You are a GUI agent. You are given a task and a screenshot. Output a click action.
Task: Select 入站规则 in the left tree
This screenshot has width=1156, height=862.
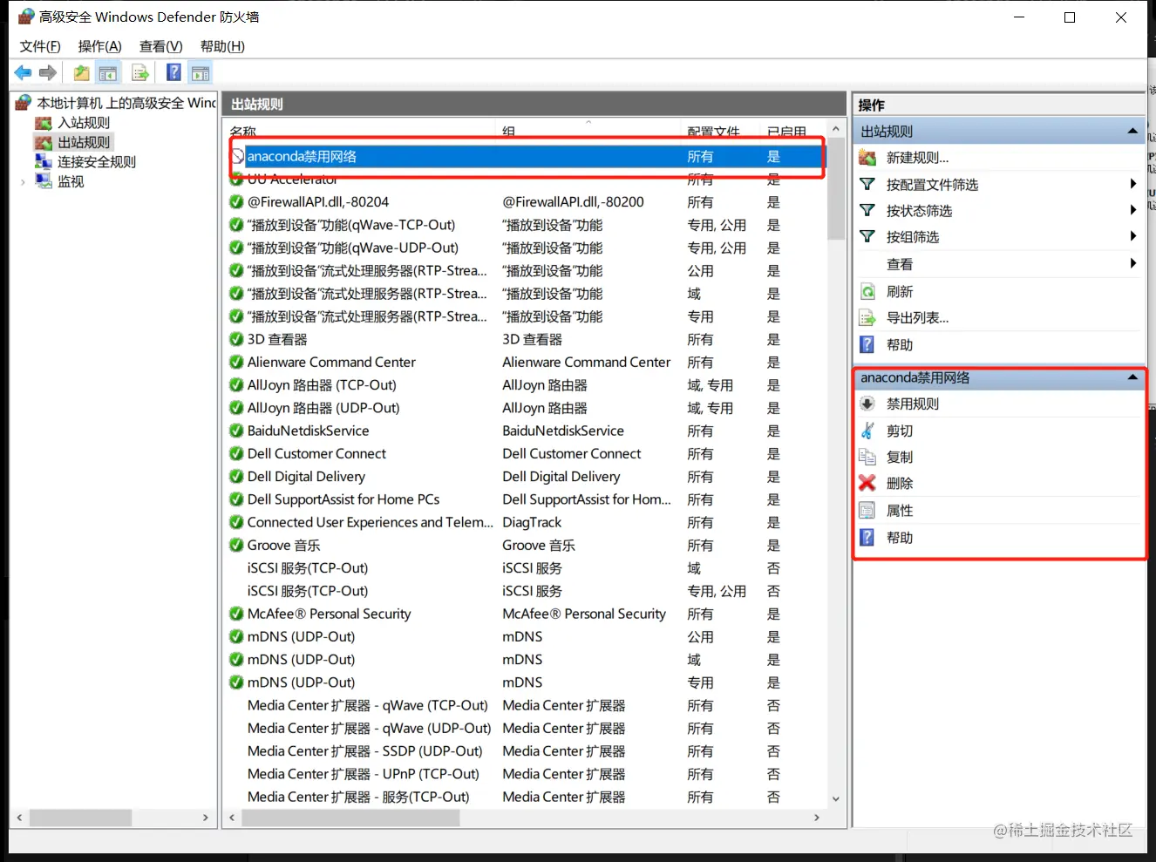pos(84,123)
